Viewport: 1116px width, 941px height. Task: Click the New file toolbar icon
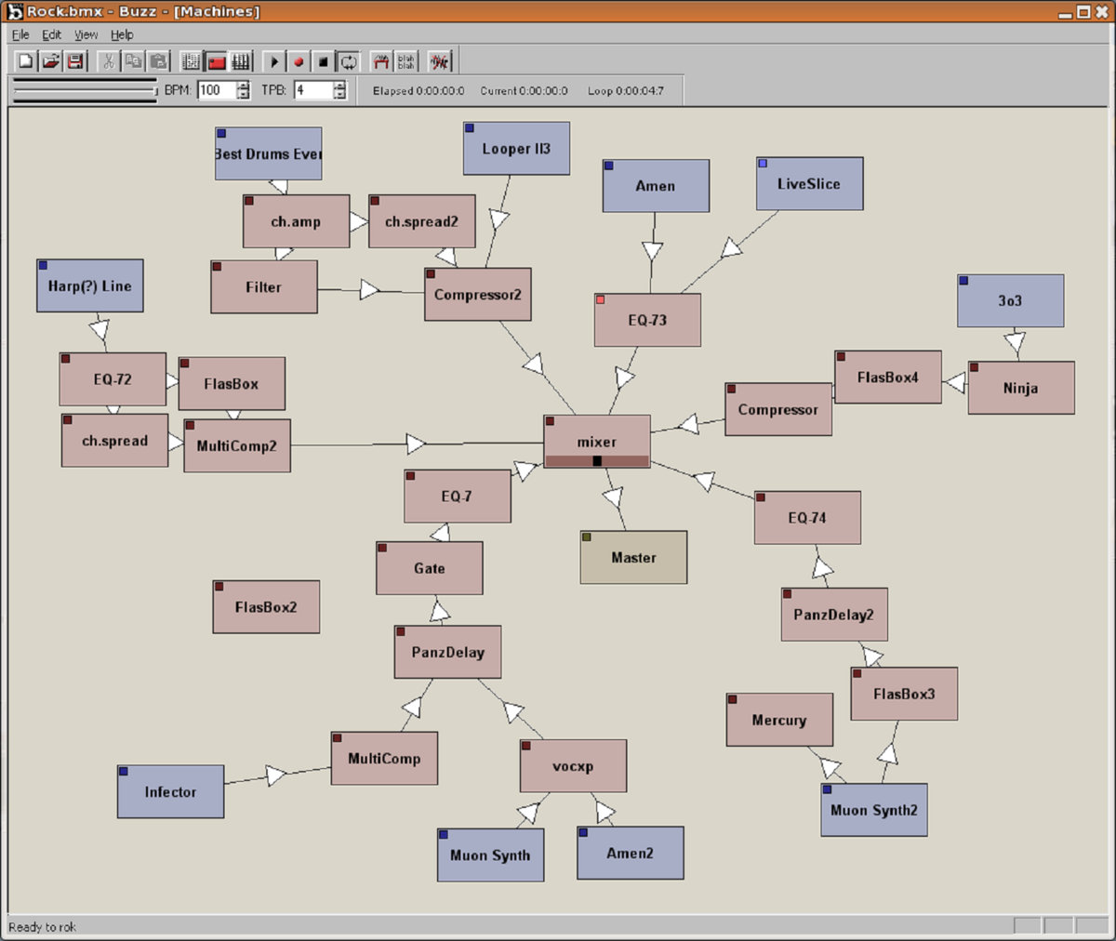click(x=26, y=61)
